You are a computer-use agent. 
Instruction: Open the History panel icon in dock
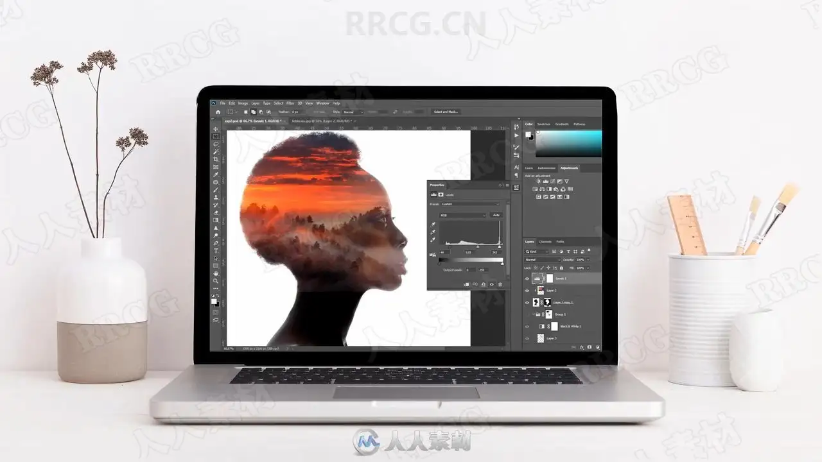pos(516,127)
